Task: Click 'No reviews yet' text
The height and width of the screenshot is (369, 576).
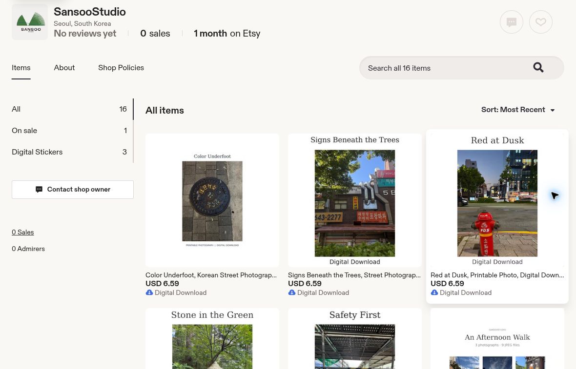Action: pos(85,33)
